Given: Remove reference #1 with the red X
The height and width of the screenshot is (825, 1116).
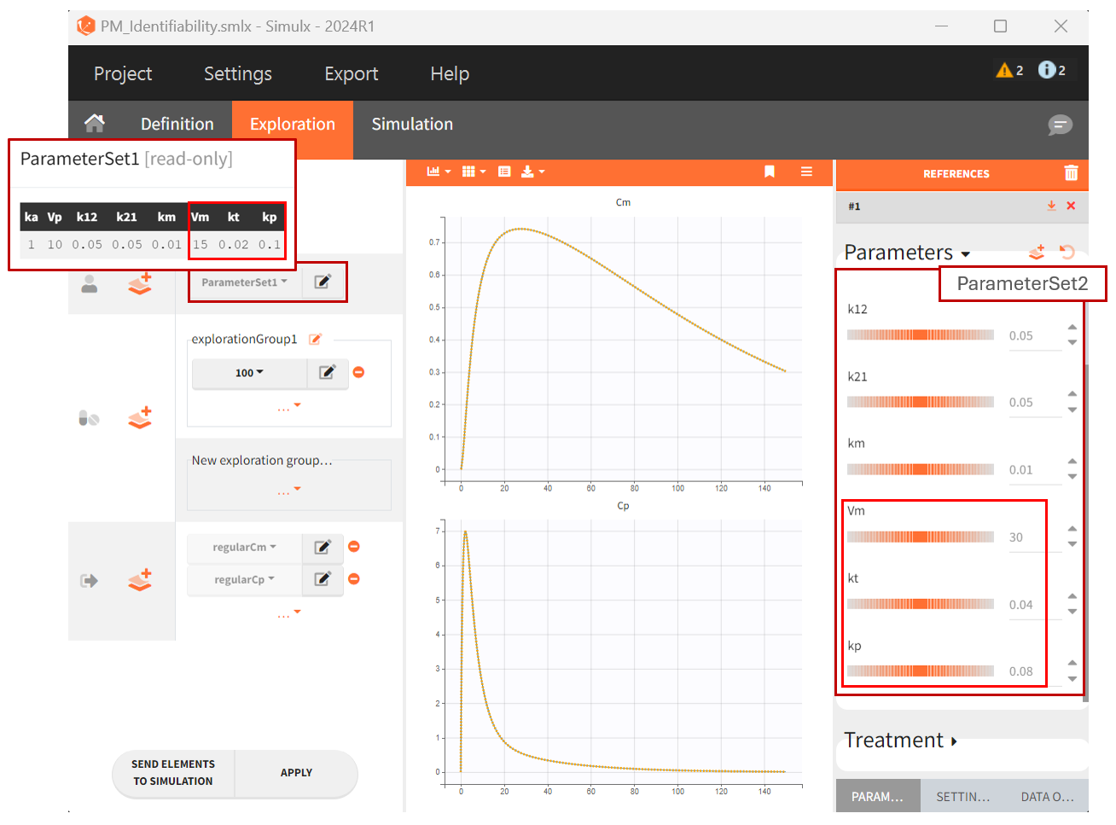Looking at the screenshot, I should click(1071, 206).
